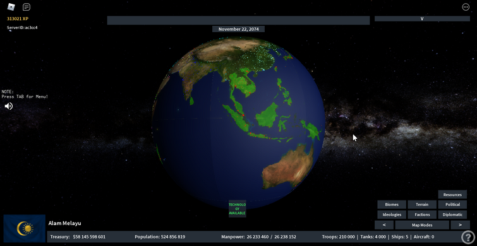Viewport: 477px width, 246px height.
Task: Open the Roblox menu logo icon
Action: pos(11,7)
